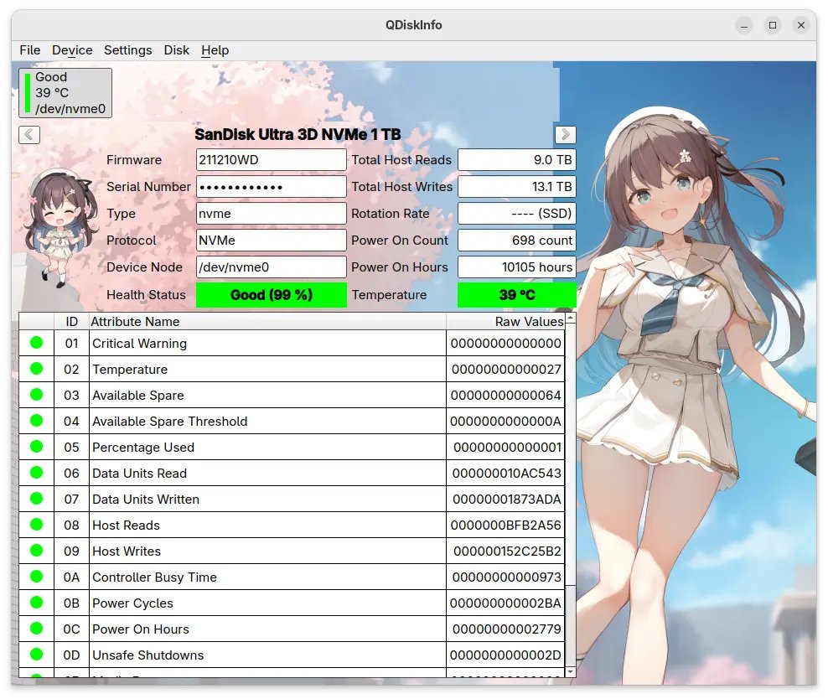Select the Unsafe Shutdowns attribute name
Screen dimensions: 828x699
tap(267, 655)
